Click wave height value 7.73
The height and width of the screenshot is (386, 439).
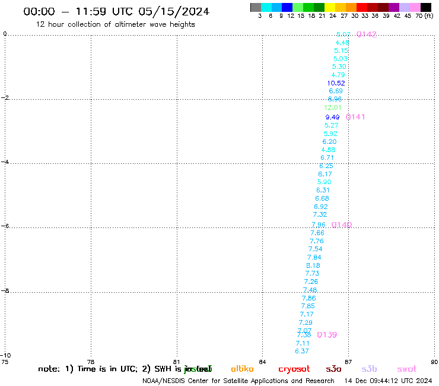pos(312,273)
